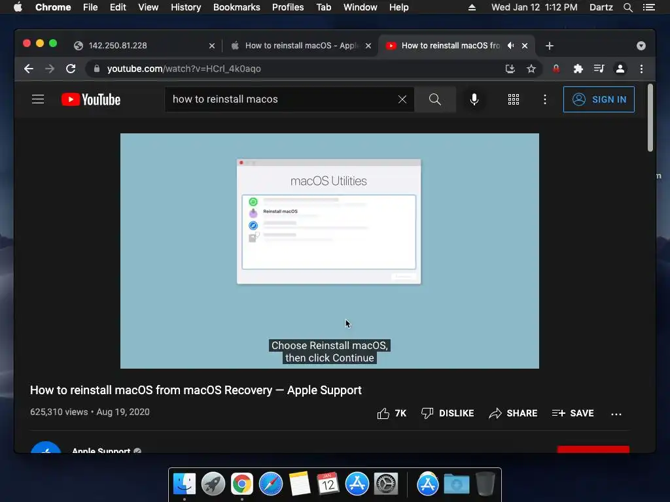Close the 142.250.81.228 tab
The height and width of the screenshot is (502, 670).
click(212, 46)
